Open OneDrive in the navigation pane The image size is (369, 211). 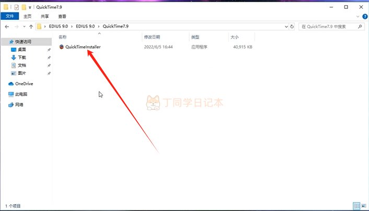(24, 84)
